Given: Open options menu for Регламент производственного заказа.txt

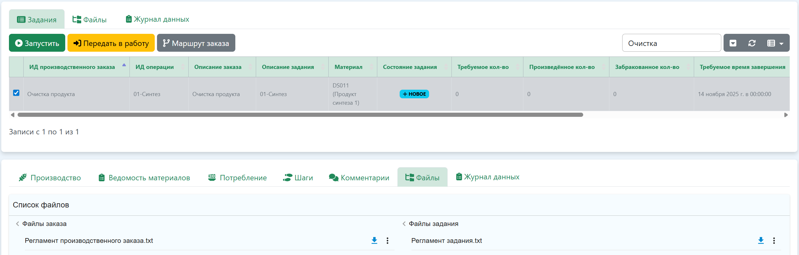Looking at the screenshot, I should click(x=388, y=241).
